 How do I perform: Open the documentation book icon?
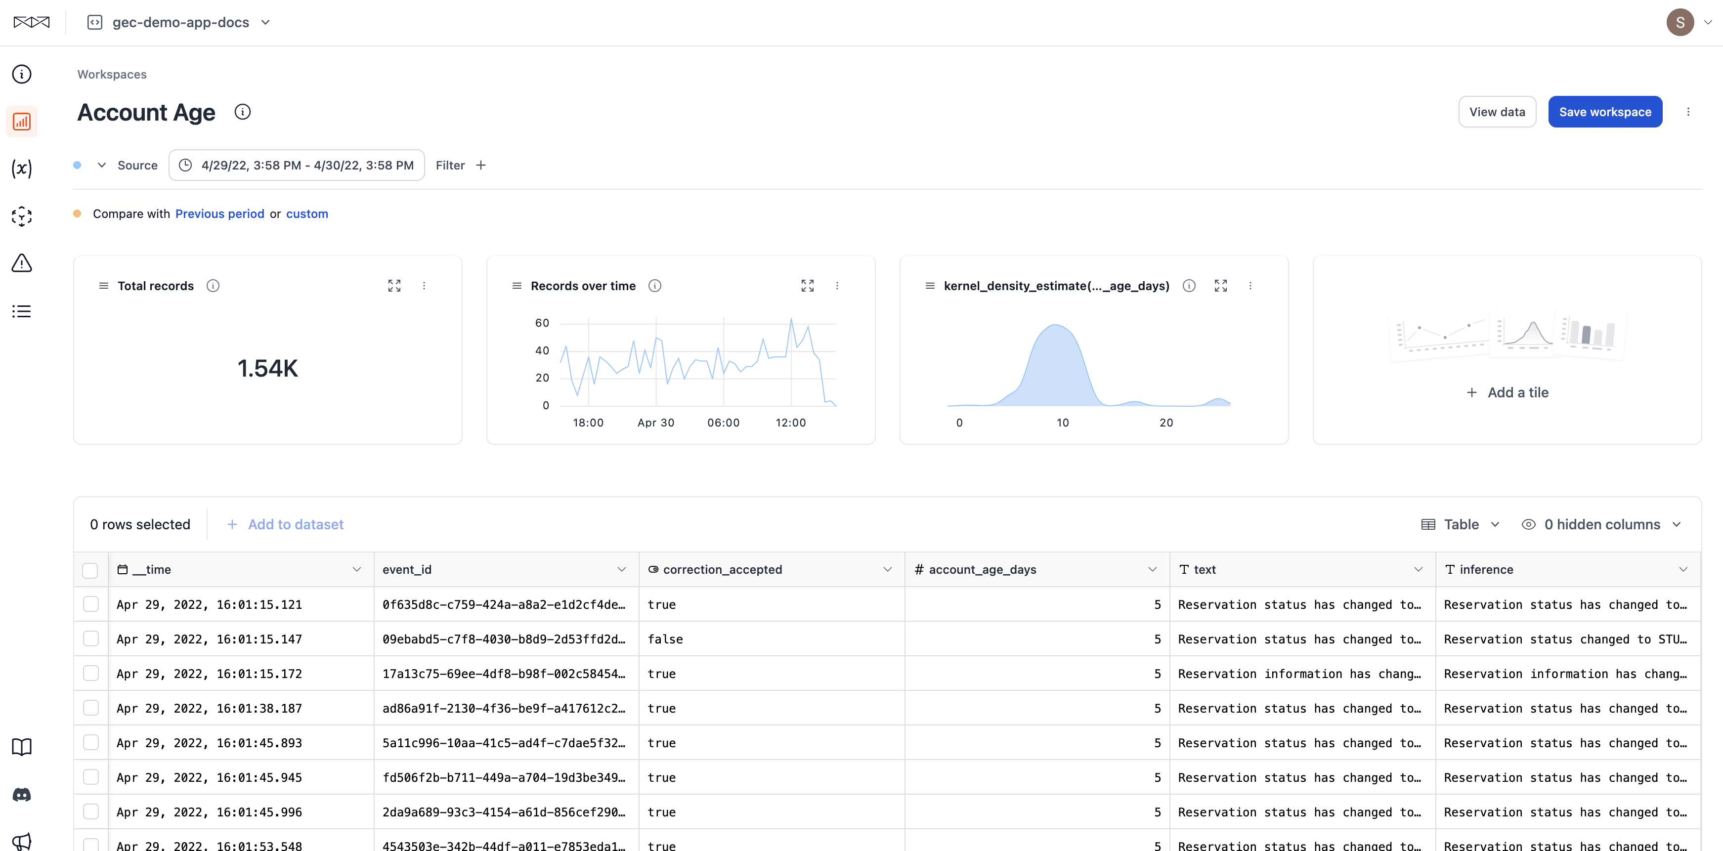[21, 746]
